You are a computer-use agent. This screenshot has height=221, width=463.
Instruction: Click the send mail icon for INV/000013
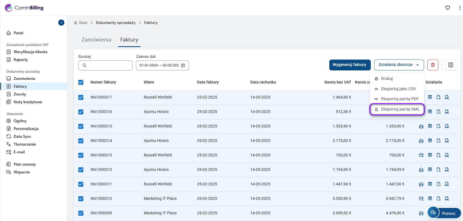pyautogui.click(x=421, y=155)
